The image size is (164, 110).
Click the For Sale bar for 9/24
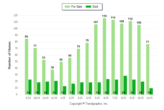pyautogui.click(x=26, y=66)
